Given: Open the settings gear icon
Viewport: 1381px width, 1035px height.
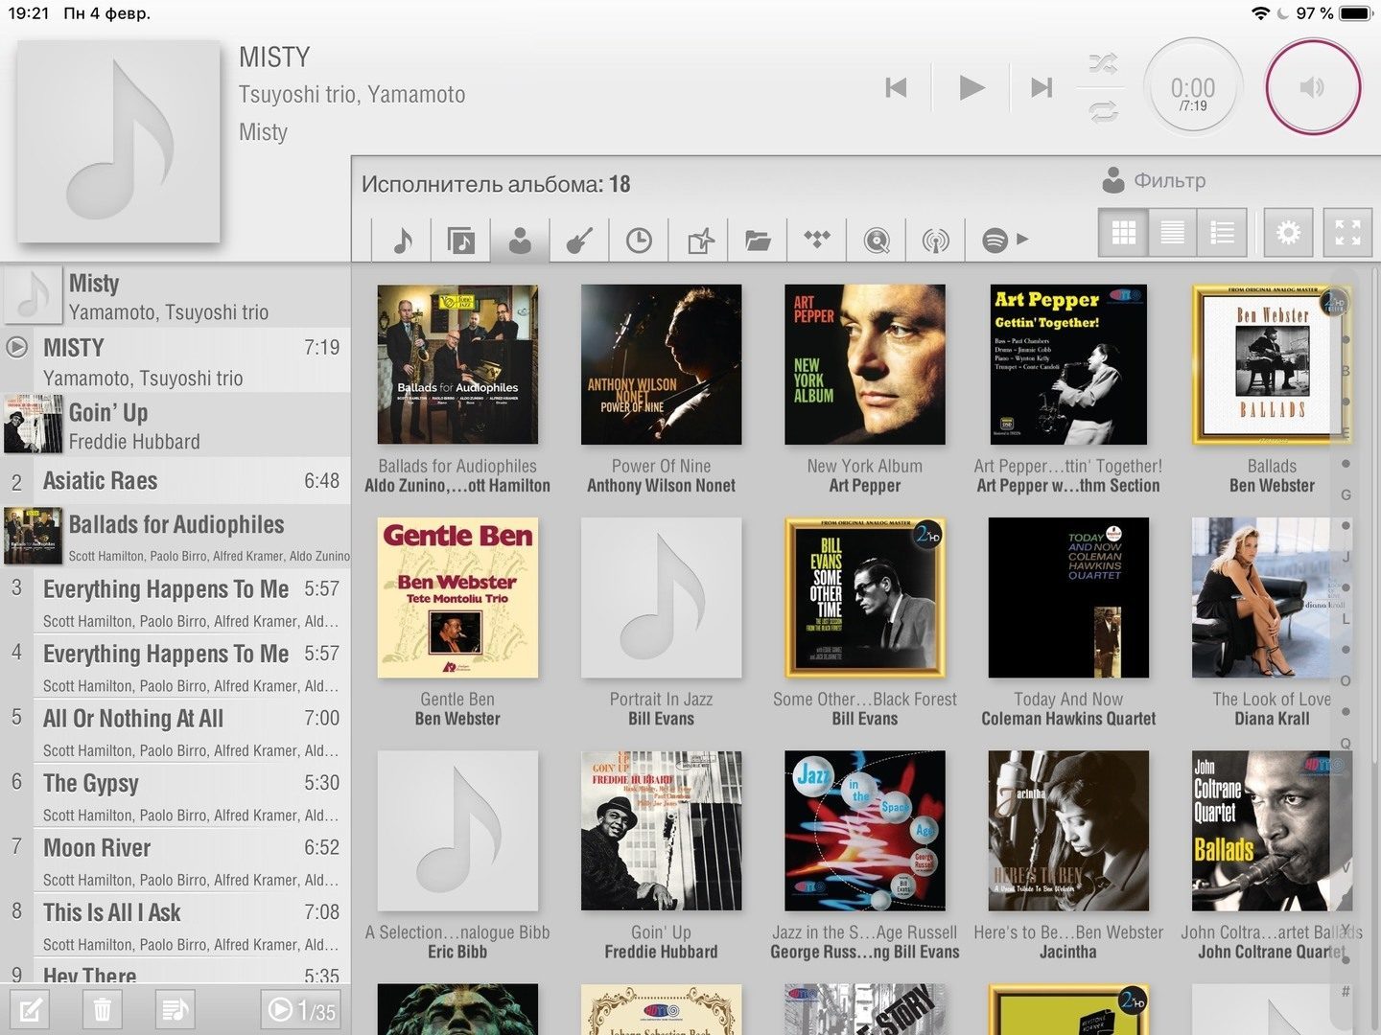Looking at the screenshot, I should 1288,233.
